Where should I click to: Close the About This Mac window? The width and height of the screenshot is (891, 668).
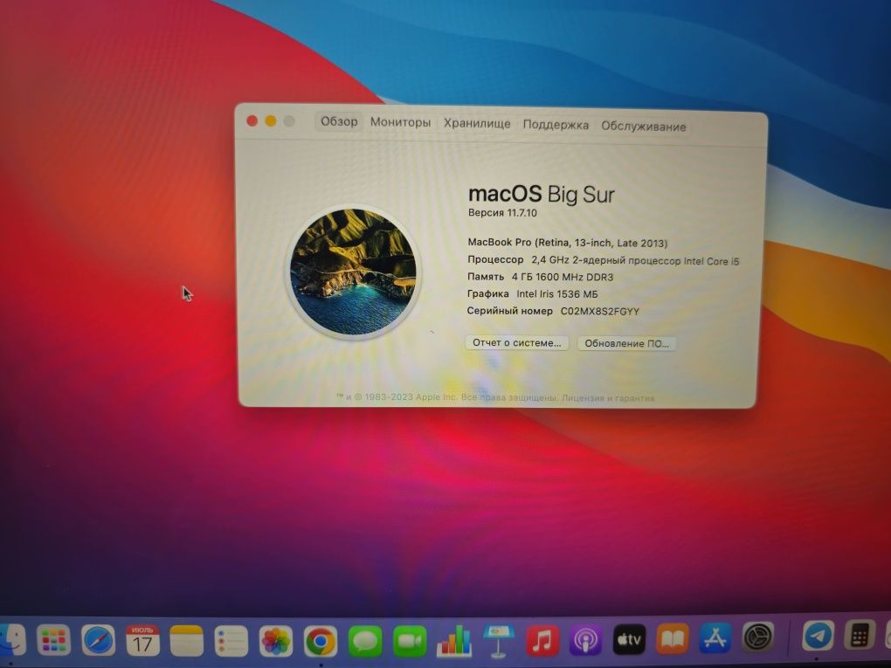coord(252,121)
